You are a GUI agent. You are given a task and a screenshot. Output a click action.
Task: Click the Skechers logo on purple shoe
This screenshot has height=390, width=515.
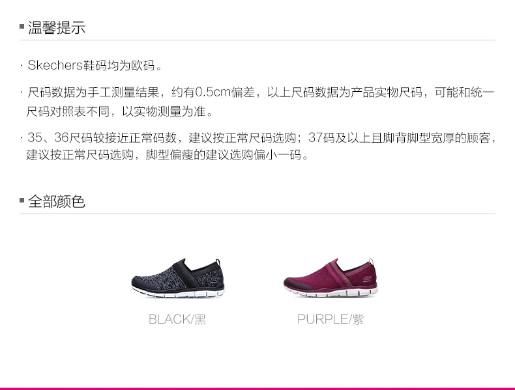pyautogui.click(x=367, y=279)
